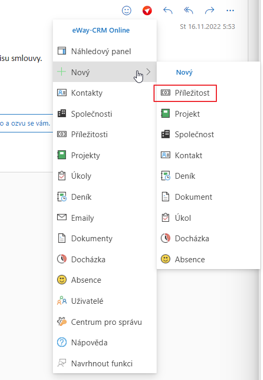Click the Reply All double-arrow icon
Image resolution: width=263 pixels, height=380 pixels.
[x=189, y=11]
